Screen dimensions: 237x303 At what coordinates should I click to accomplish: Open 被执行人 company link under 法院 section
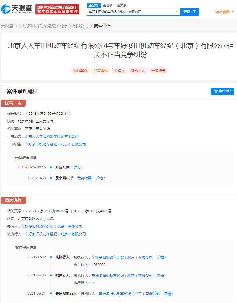56,234
